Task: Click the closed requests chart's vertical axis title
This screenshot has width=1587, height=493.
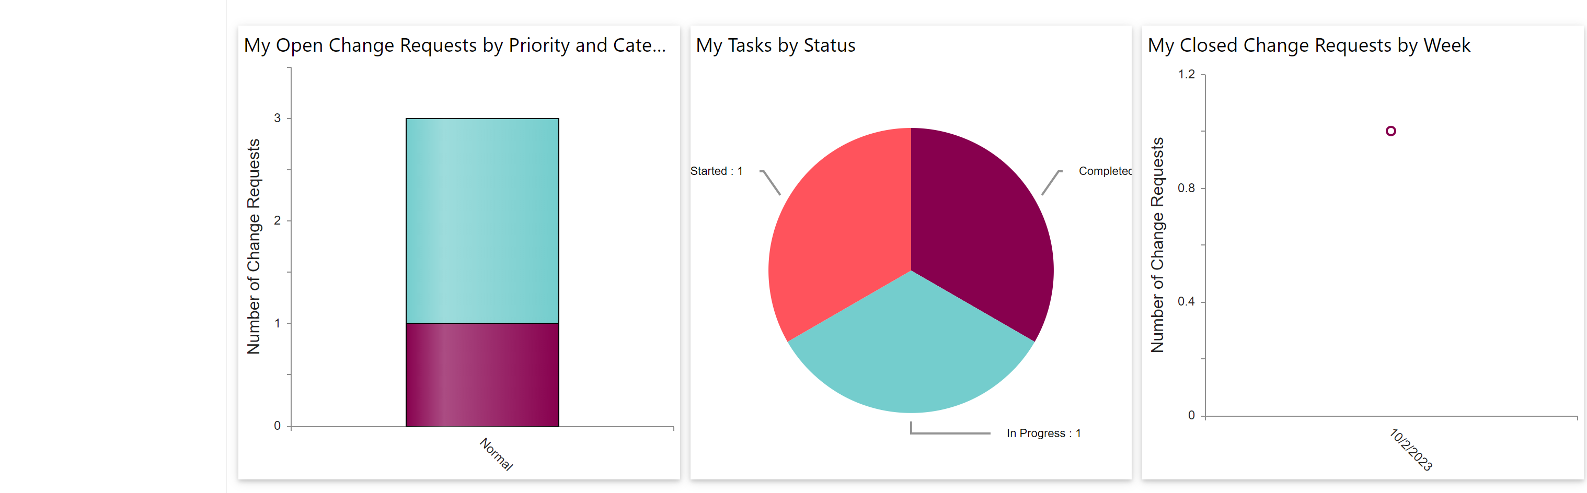Action: click(x=1157, y=245)
